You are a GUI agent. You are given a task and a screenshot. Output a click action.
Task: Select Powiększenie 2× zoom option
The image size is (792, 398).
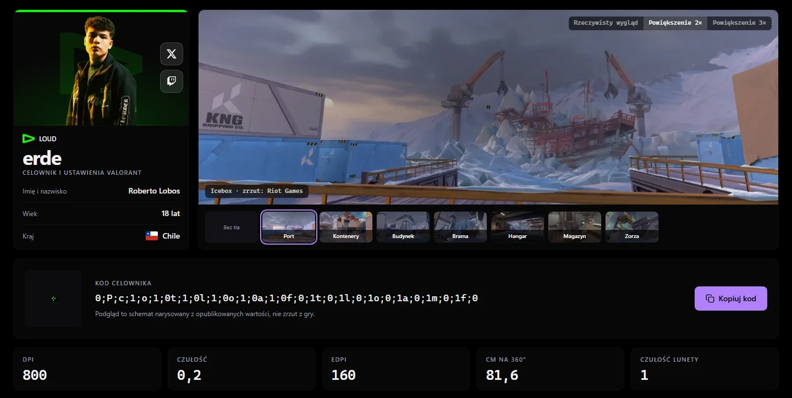[x=675, y=23]
